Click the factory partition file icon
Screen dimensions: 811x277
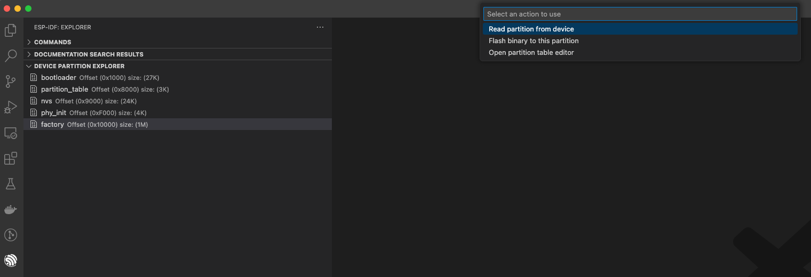[34, 125]
